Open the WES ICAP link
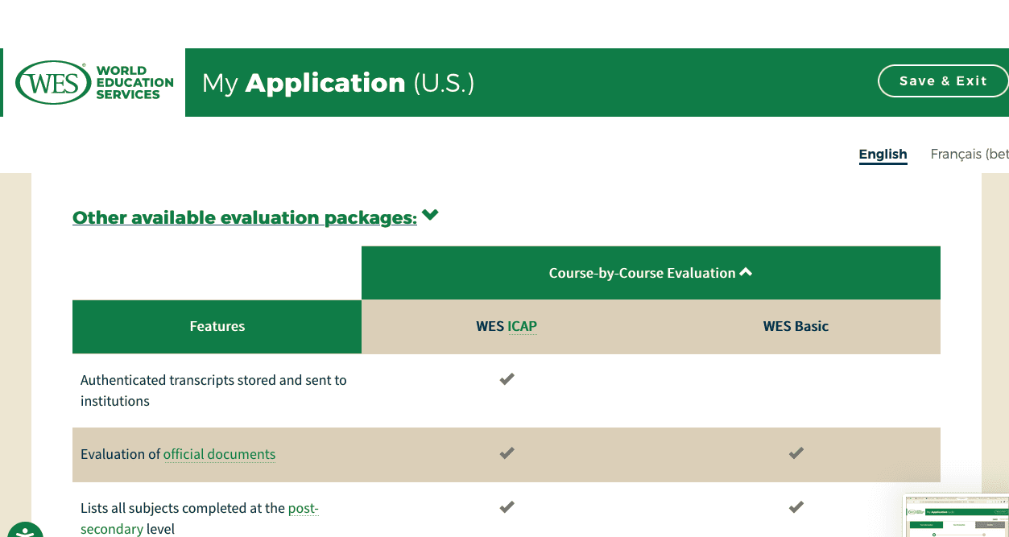The width and height of the screenshot is (1009, 537). click(x=520, y=326)
